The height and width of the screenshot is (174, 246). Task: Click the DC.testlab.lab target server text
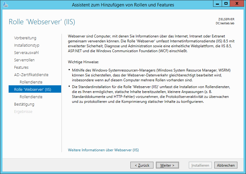point(225,23)
